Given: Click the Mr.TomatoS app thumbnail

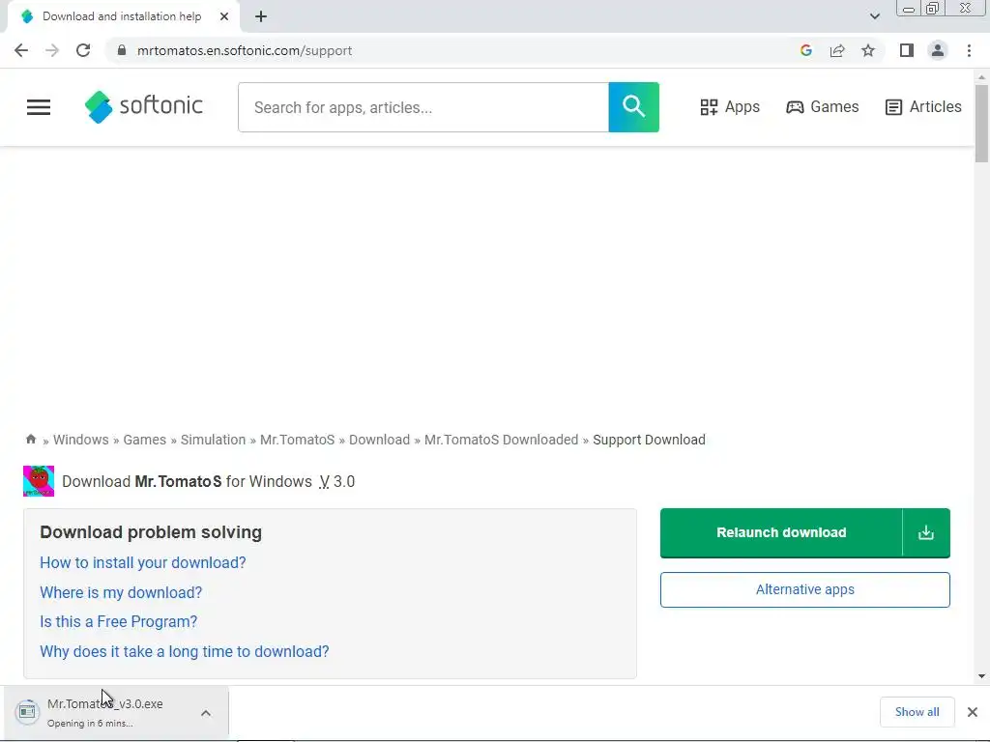Looking at the screenshot, I should [39, 481].
